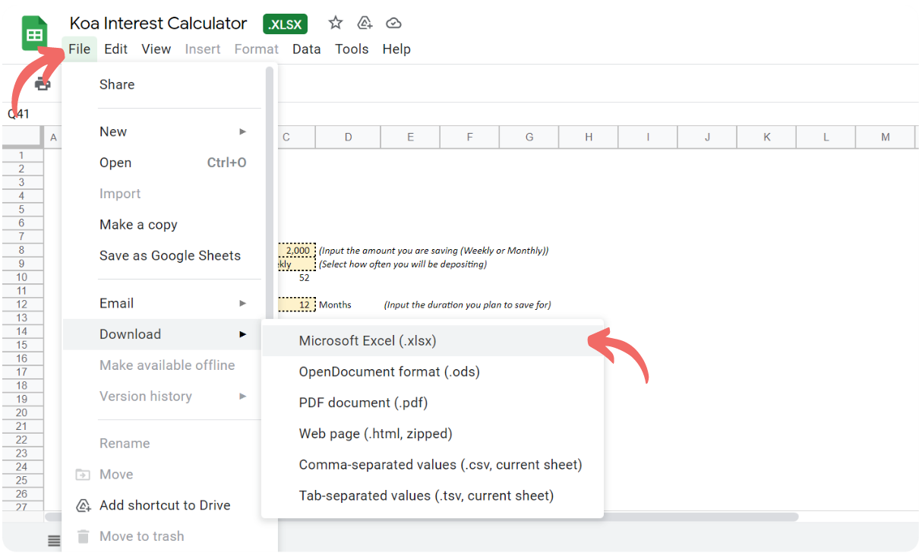The width and height of the screenshot is (919, 556).
Task: Select column L header
Action: 826,137
